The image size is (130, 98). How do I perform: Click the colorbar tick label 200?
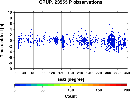[x=127, y=90]
